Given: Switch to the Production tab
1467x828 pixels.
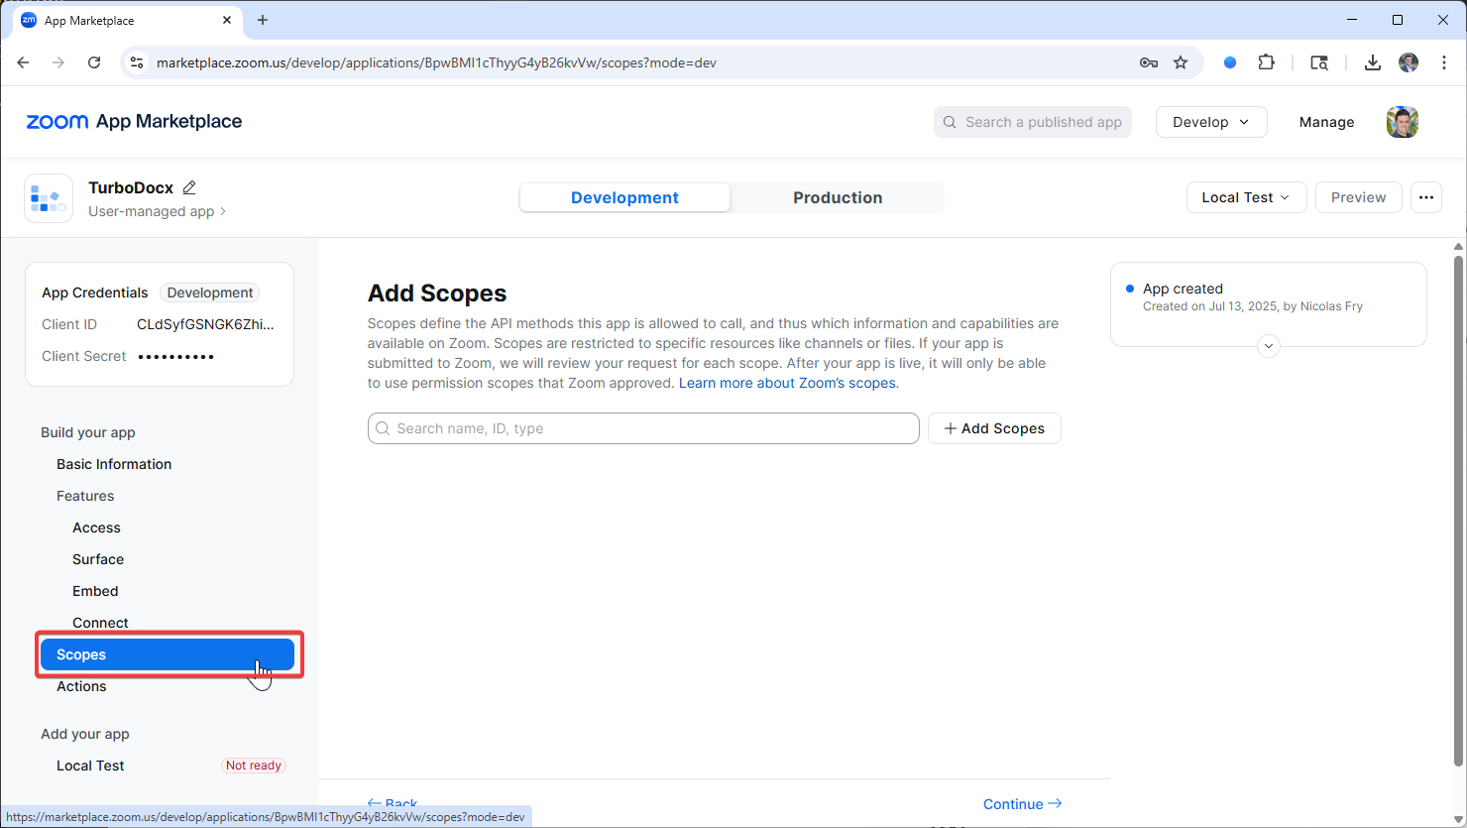Looking at the screenshot, I should [x=838, y=197].
